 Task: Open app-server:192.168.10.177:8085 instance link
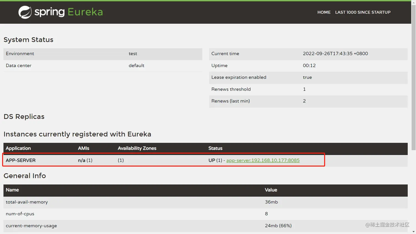click(x=263, y=160)
